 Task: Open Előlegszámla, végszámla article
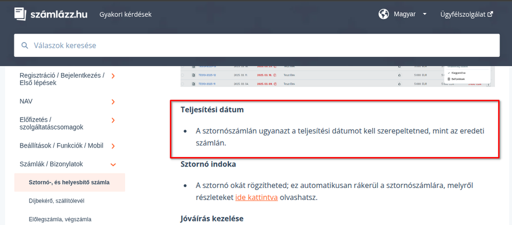60,219
